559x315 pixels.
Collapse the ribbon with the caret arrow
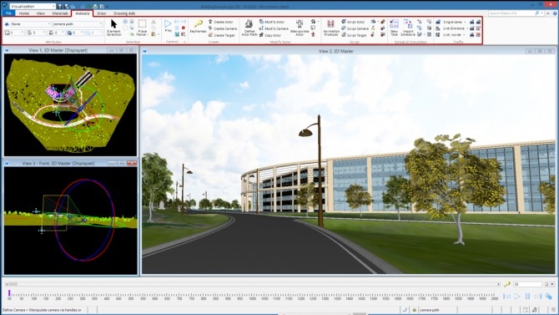(548, 13)
